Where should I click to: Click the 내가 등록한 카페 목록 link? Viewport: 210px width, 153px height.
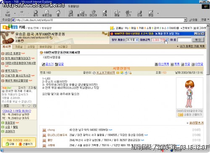pyautogui.click(x=192, y=46)
